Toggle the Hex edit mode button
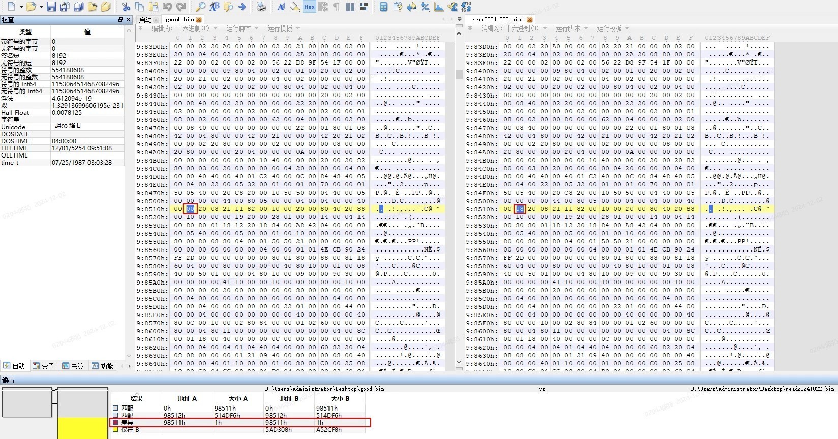 click(x=309, y=7)
